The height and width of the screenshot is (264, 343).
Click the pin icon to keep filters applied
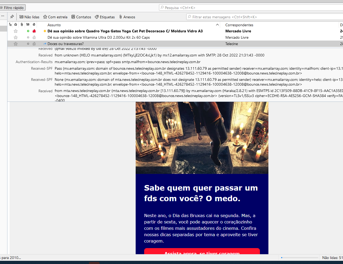[x=12, y=17]
